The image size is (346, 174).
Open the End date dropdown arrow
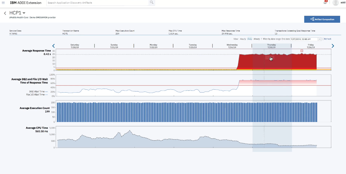320,39
